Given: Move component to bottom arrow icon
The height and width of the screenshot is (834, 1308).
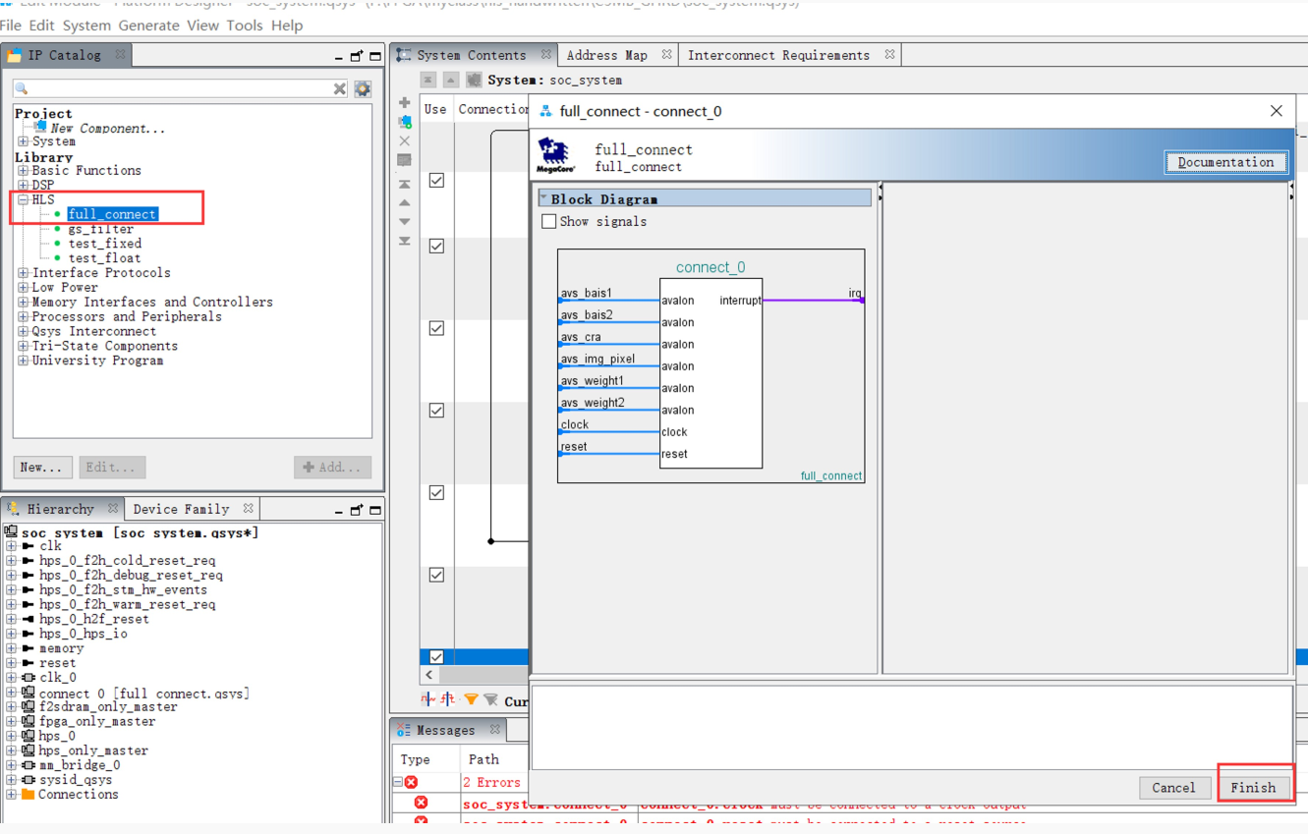Looking at the screenshot, I should [404, 241].
